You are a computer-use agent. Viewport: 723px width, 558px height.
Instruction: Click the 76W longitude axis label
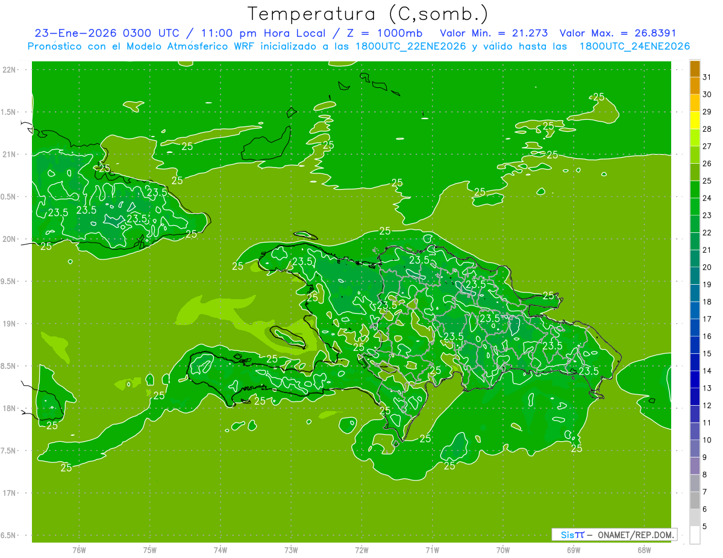79,550
